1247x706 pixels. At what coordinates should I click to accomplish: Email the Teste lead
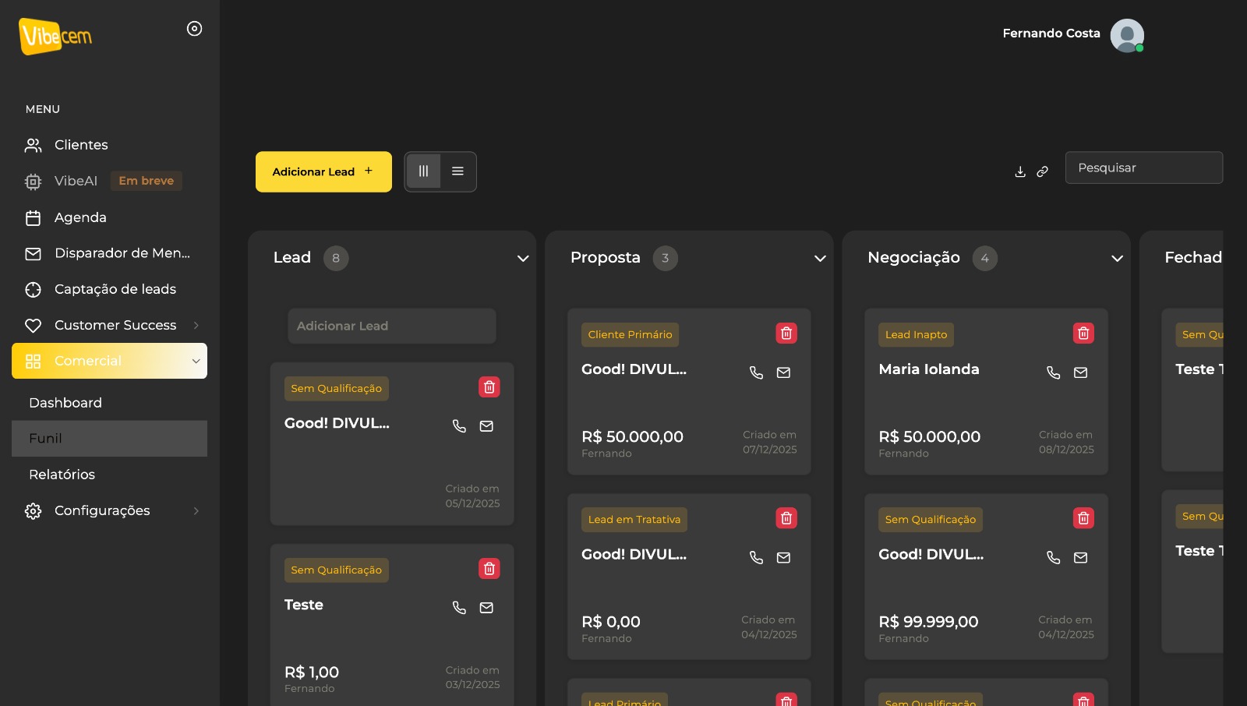(x=486, y=608)
